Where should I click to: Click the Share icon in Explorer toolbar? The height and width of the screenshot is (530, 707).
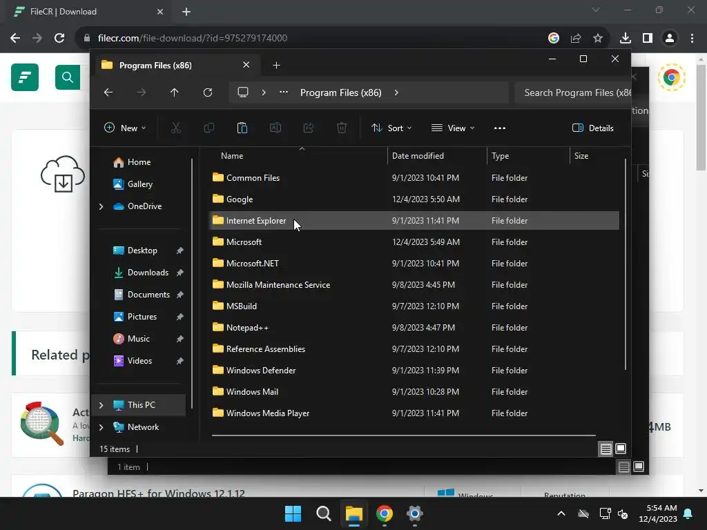coord(309,128)
